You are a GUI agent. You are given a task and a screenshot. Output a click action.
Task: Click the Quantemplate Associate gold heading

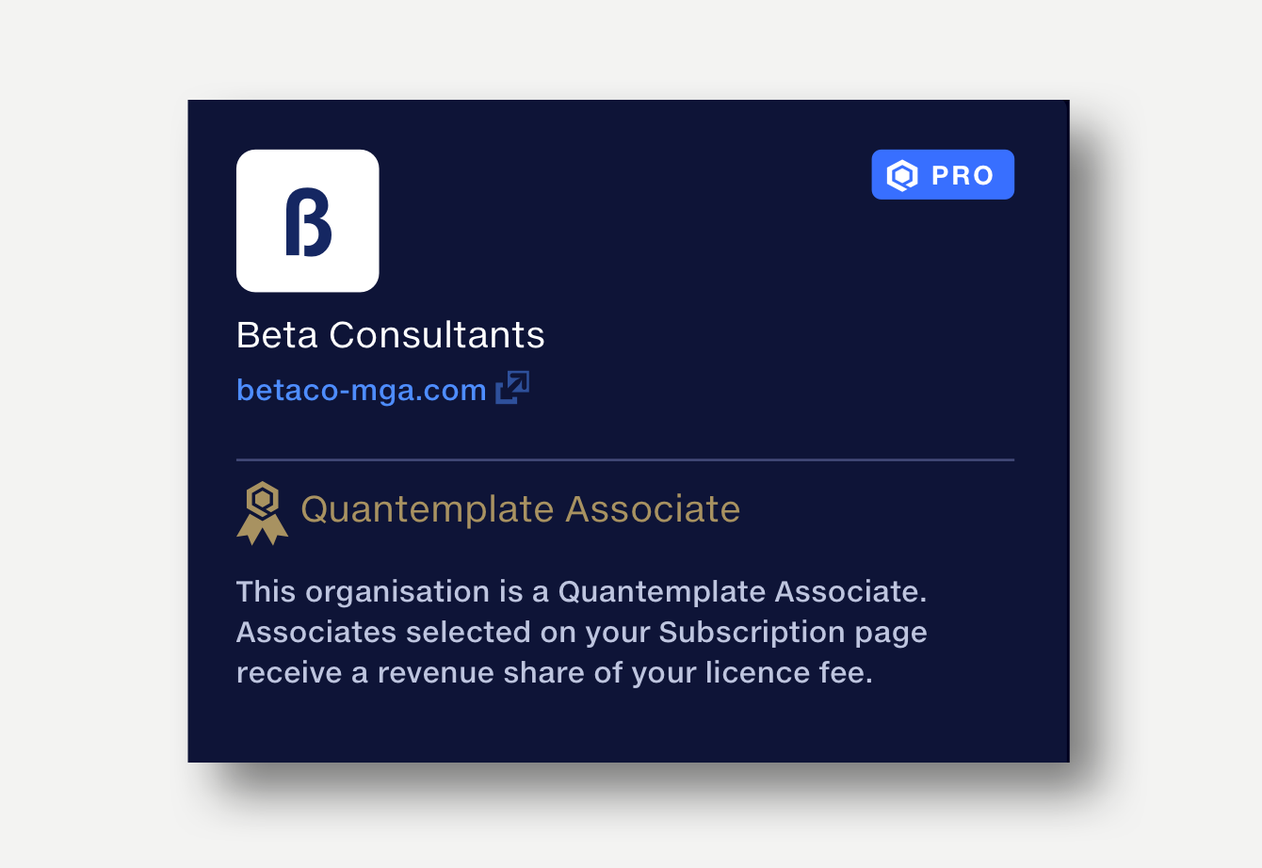click(x=520, y=509)
